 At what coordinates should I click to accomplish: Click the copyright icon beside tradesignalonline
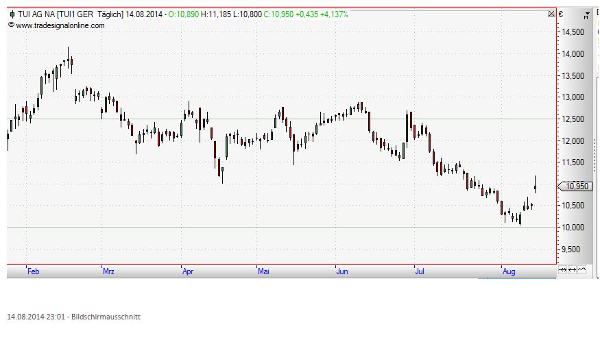[11, 25]
